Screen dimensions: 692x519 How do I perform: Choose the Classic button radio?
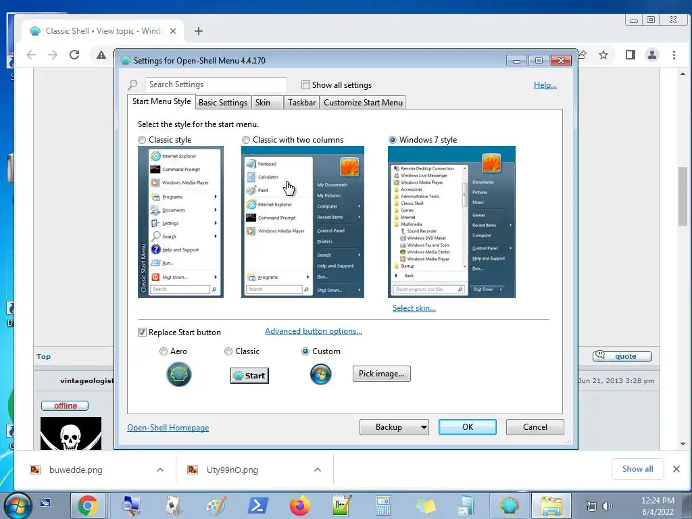click(228, 351)
